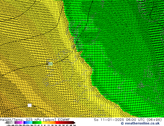The height and width of the screenshot is (126, 164).
Task: Open the weatheronline.co.uk copyright link
Action: 140,123
